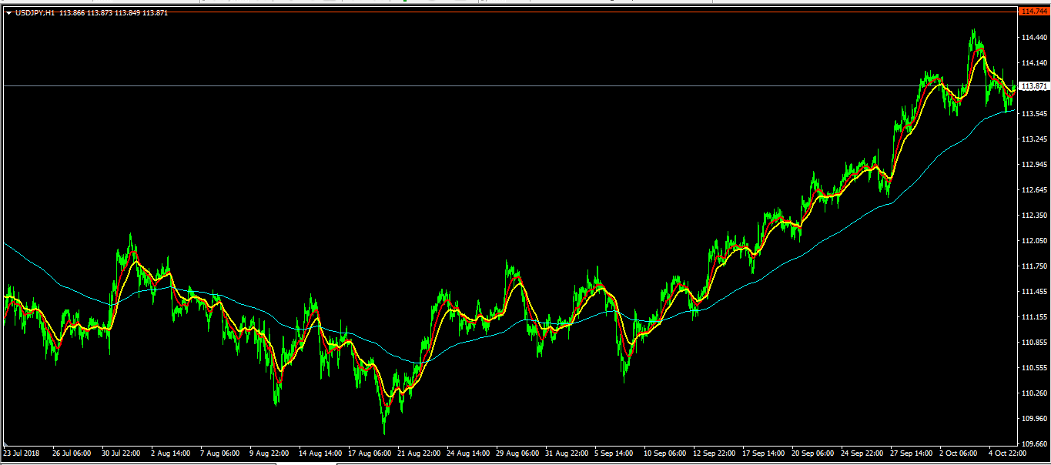1051x465 pixels.
Task: Click the 17 Sep 14:00 time label
Action: pos(763,453)
